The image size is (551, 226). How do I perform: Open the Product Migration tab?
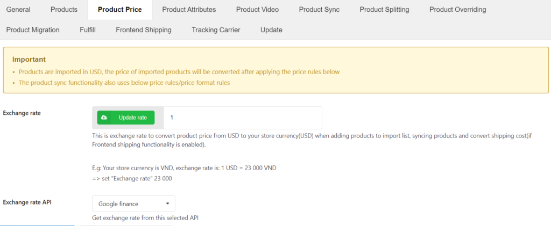coord(33,30)
